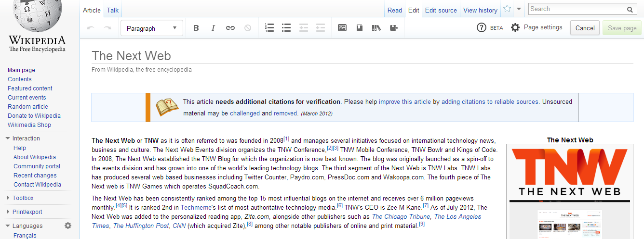Click 'adding citations to reliable sources' link
Viewport: 644px width, 239px height.
point(490,102)
